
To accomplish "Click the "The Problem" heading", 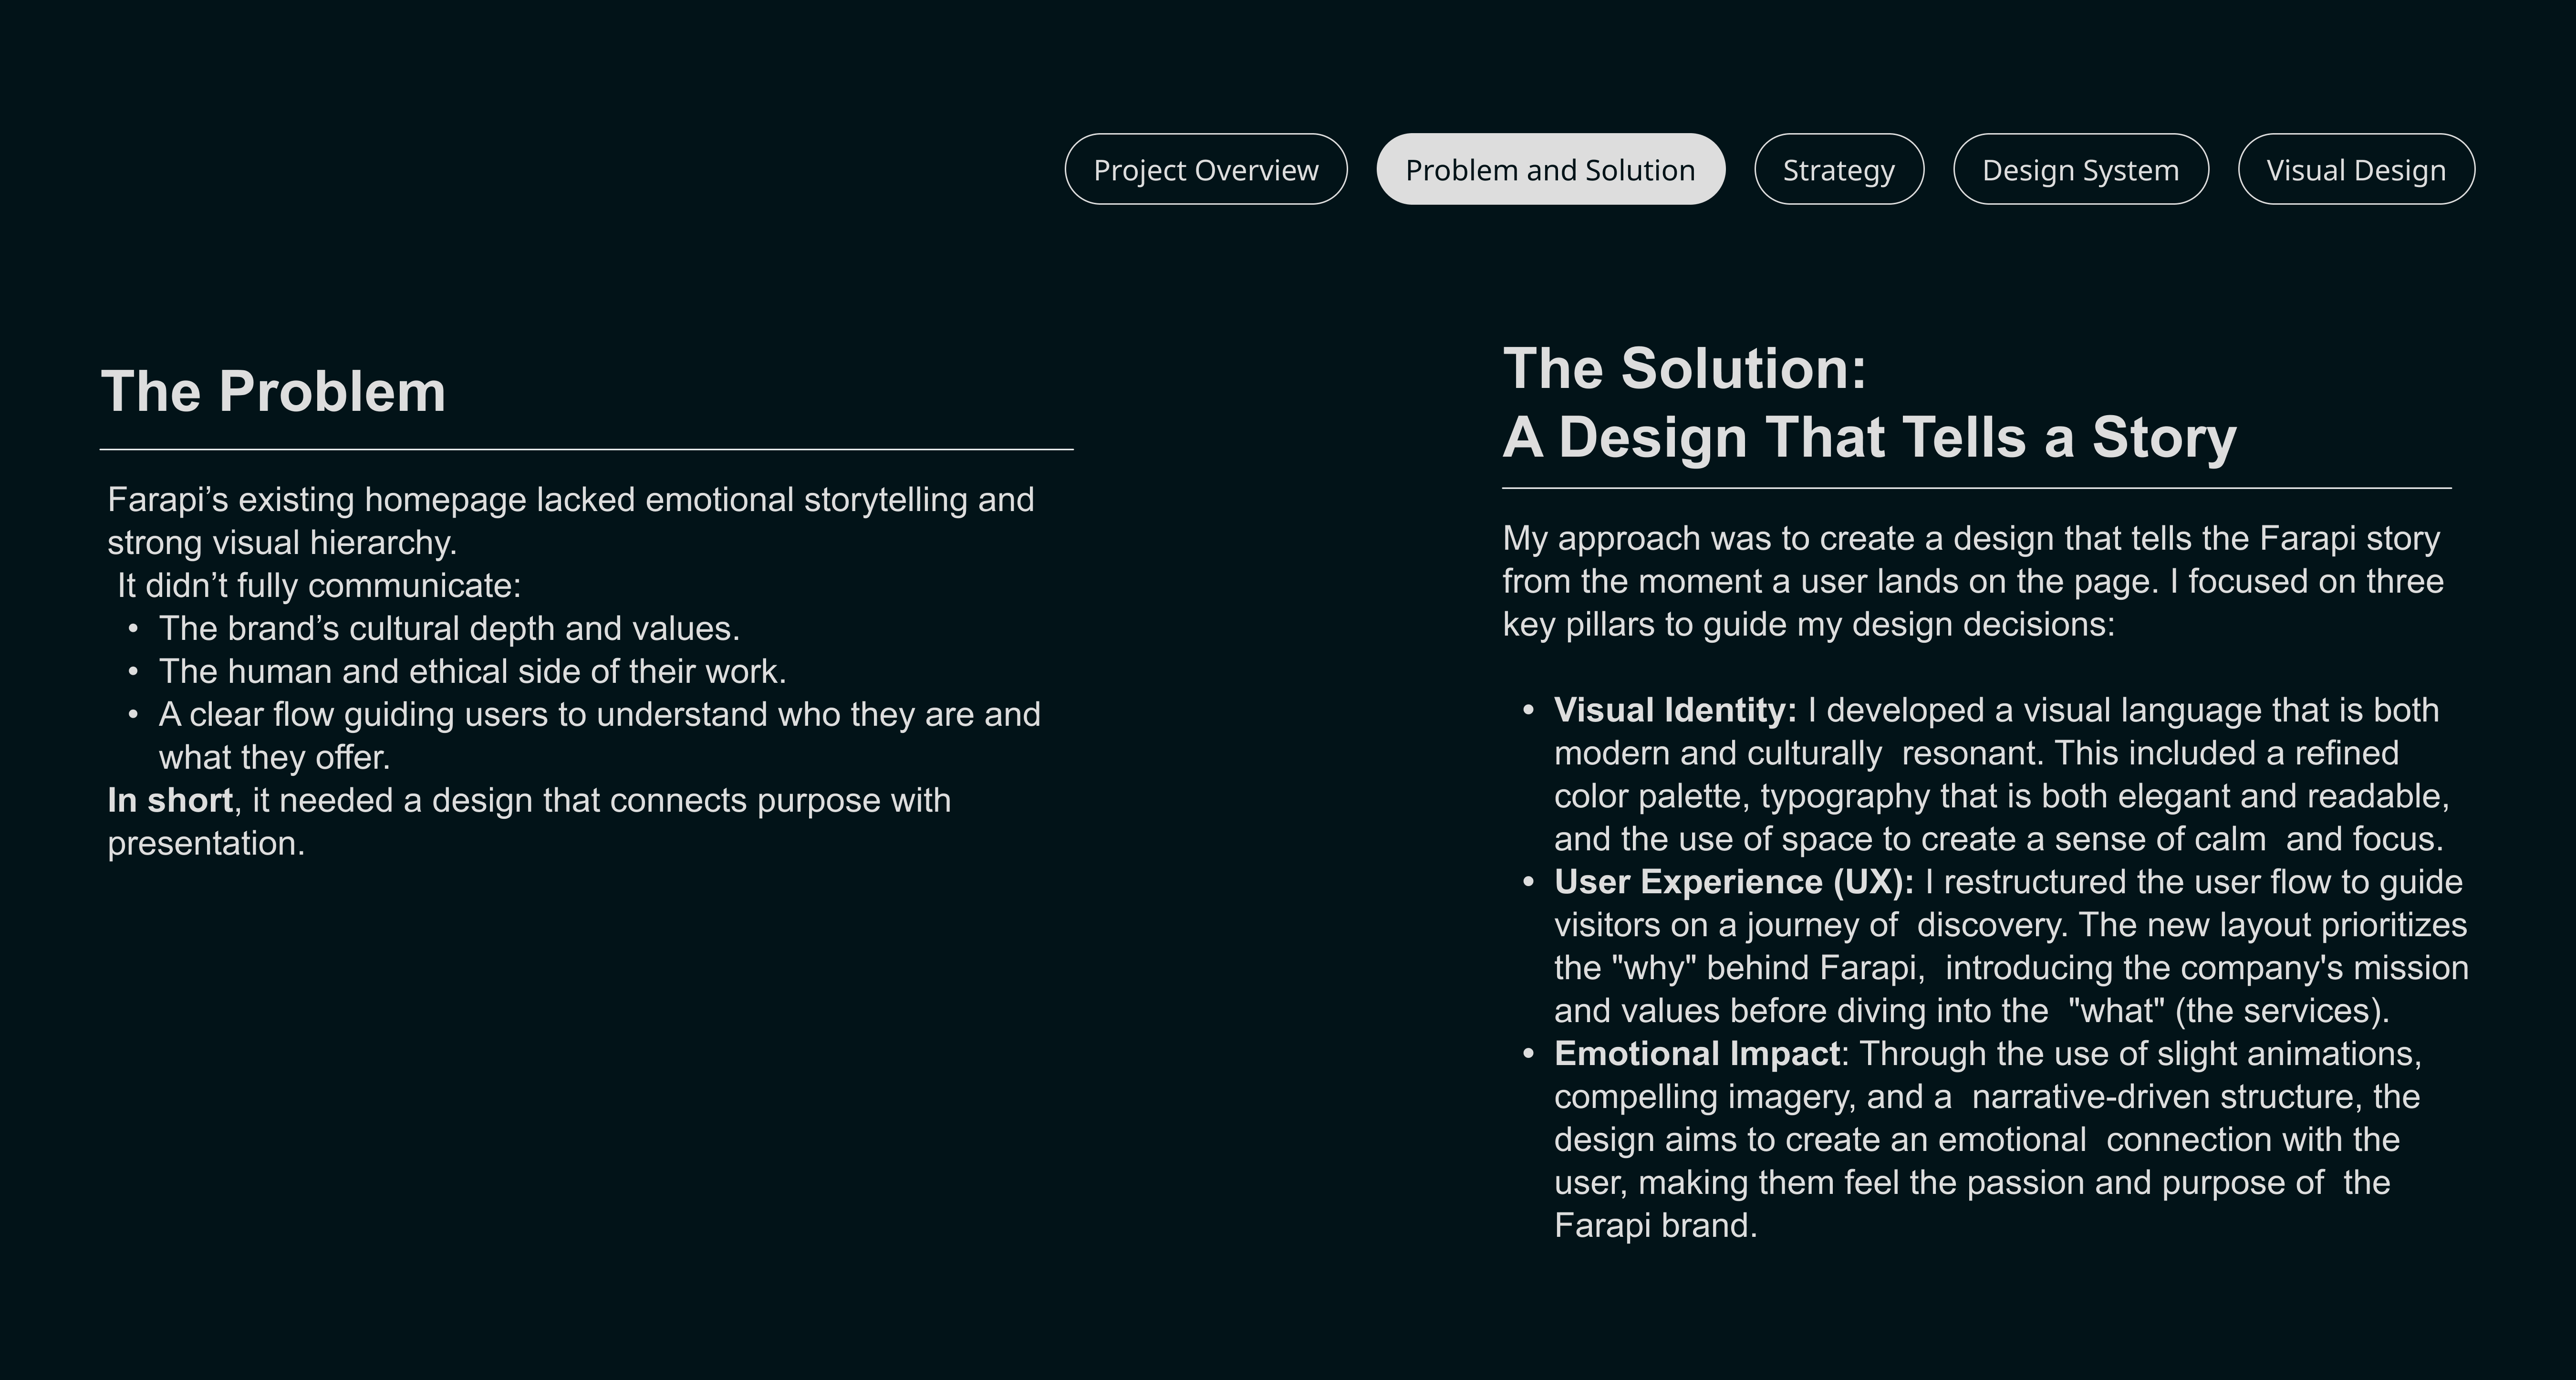I will coord(273,391).
